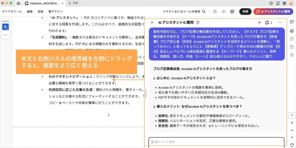The height and width of the screenshot is (148, 296).
Task: Select the arrow selection tool
Action: pos(6,27)
